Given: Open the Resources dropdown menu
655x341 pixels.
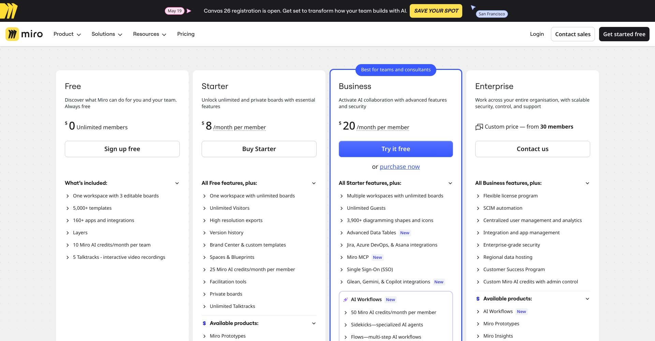Looking at the screenshot, I should [x=149, y=34].
